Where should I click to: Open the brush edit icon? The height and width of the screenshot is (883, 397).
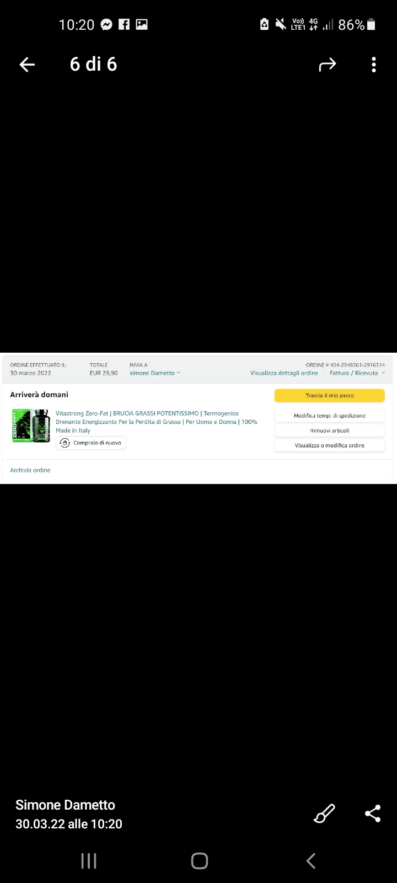click(324, 814)
